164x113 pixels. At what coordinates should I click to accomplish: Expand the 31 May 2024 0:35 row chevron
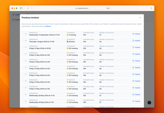[26, 88]
